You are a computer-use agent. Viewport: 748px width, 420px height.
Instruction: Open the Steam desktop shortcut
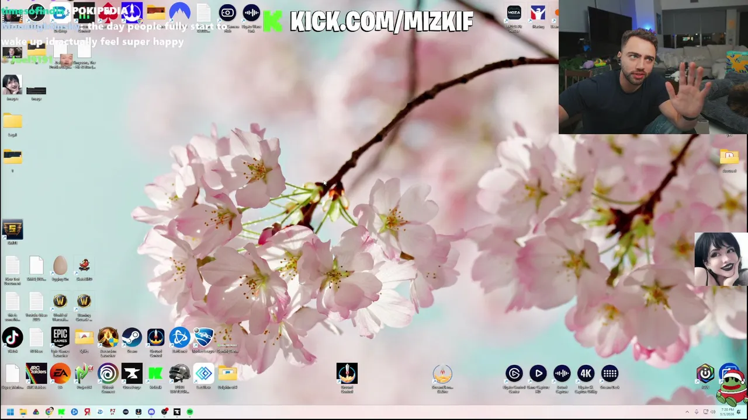pyautogui.click(x=131, y=338)
